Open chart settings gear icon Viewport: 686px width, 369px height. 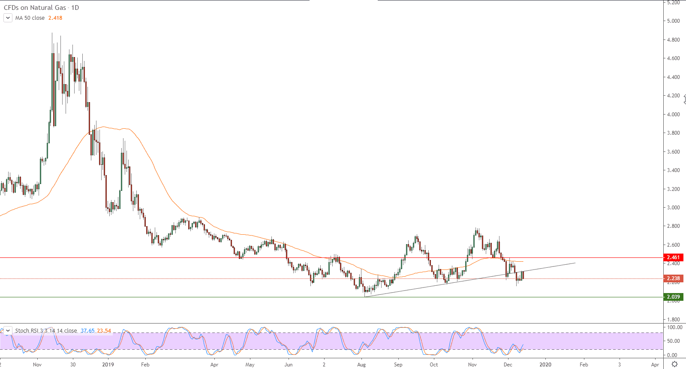674,364
